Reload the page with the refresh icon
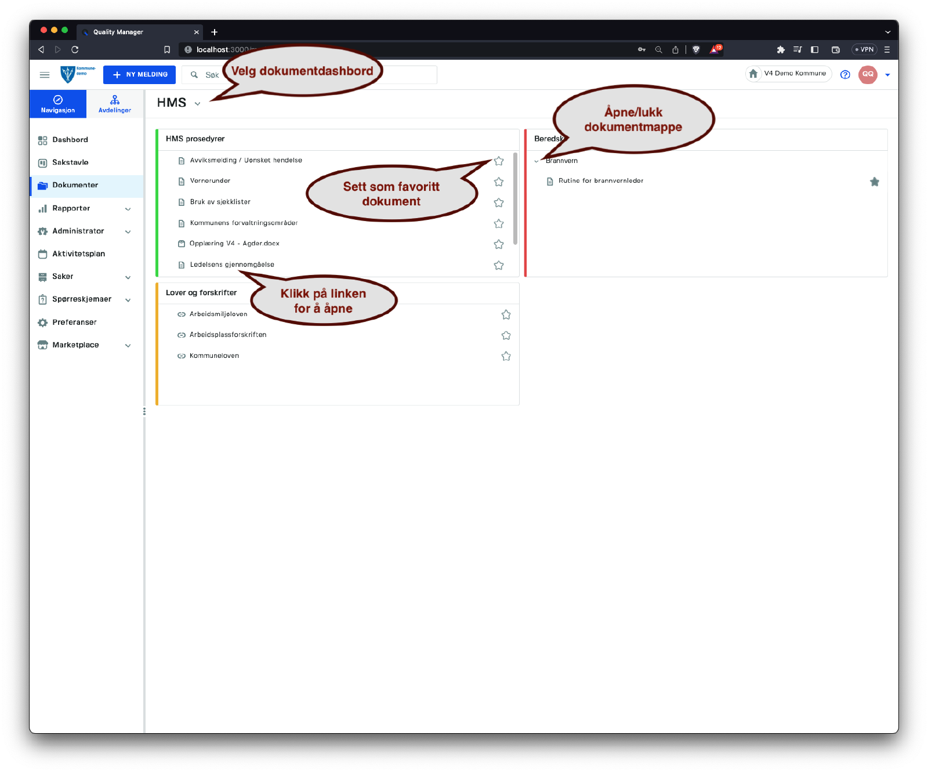The height and width of the screenshot is (772, 928). (75, 50)
